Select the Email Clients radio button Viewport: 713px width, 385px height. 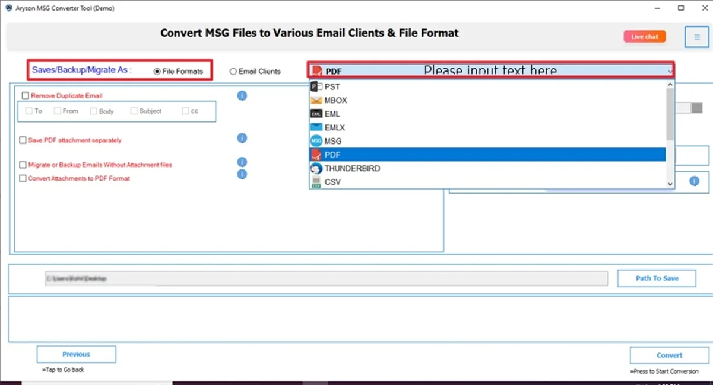(x=233, y=72)
